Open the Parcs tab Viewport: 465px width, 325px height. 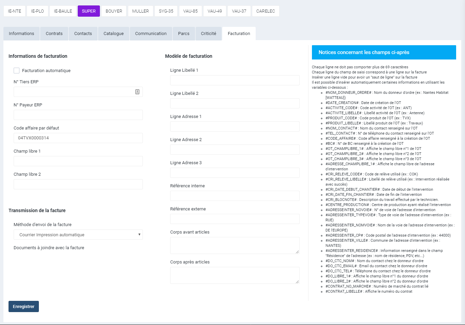click(183, 34)
